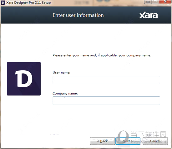Screen dimensions: 172x149
Task: Cancel the Xara setup
Action: point(155,141)
